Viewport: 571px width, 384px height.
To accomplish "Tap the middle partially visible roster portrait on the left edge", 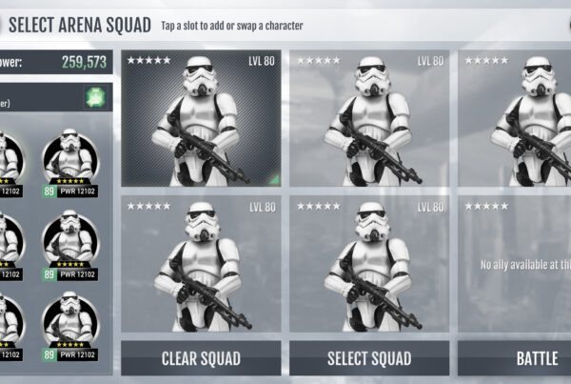I will 11,245.
